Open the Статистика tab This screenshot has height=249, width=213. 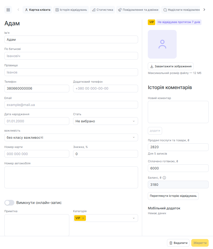(x=102, y=10)
